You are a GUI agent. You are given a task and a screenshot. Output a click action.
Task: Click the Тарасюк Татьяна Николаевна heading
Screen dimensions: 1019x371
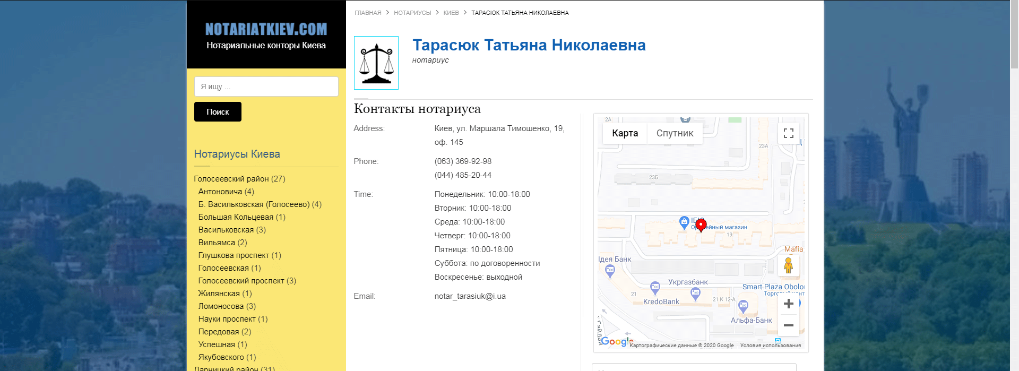click(529, 45)
